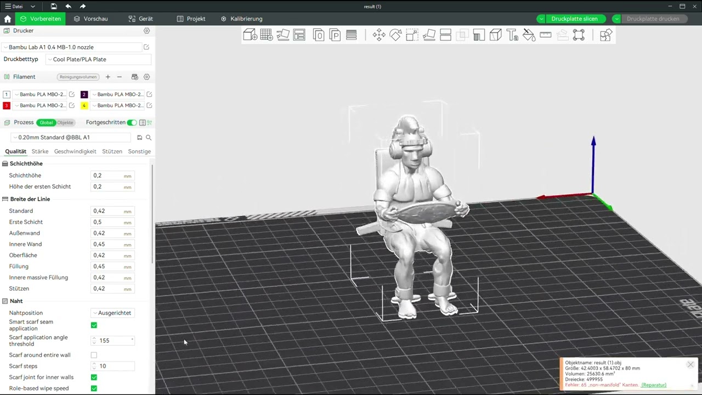Open the Geschwindigkeit settings tab

tap(75, 151)
